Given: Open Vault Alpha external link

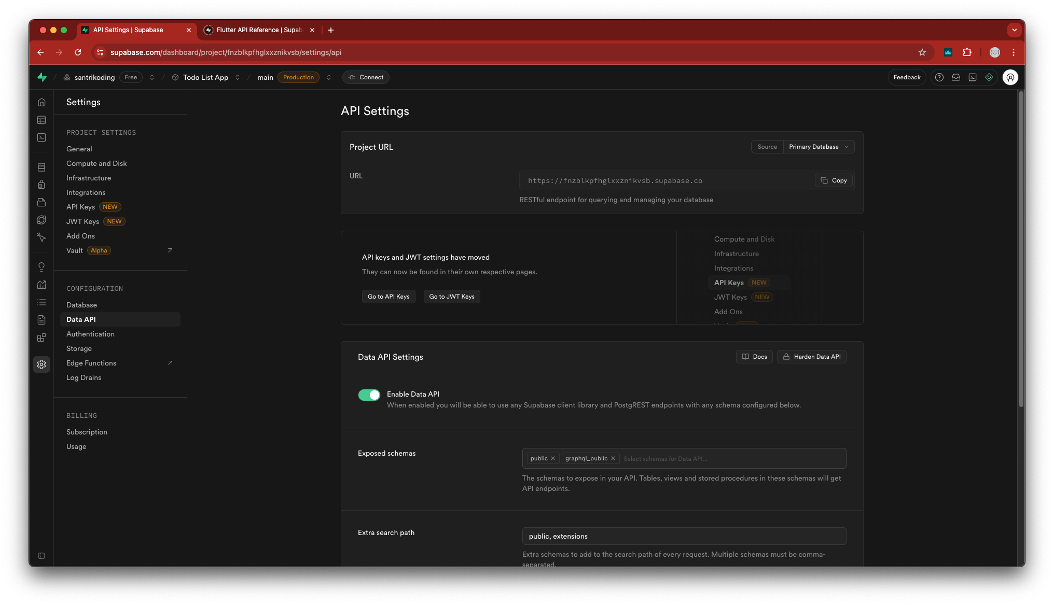Looking at the screenshot, I should point(120,250).
